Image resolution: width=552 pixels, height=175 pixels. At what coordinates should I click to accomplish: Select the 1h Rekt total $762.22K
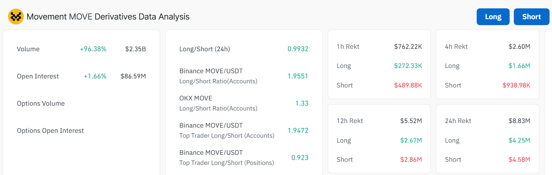click(x=408, y=47)
